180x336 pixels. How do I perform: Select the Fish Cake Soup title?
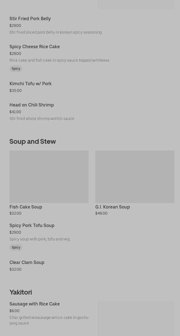click(26, 207)
